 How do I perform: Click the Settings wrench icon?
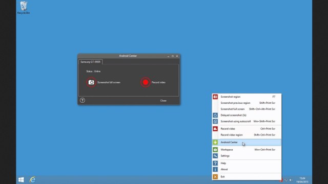pos(215,156)
